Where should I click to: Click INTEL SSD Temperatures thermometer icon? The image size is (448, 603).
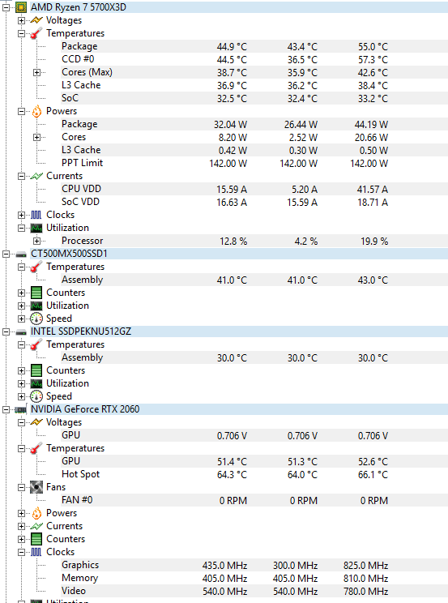pyautogui.click(x=36, y=344)
